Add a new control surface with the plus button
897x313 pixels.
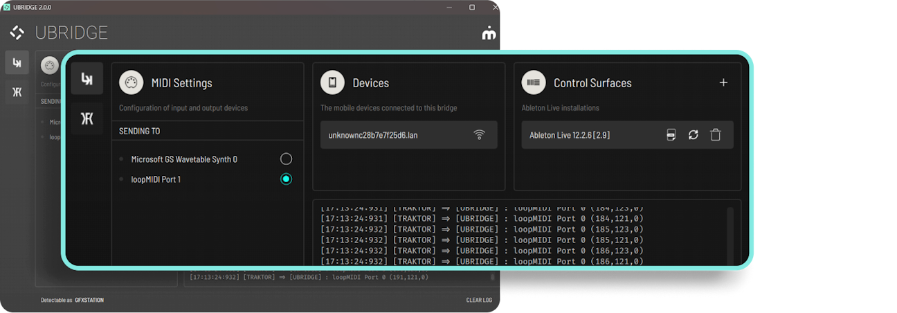(723, 82)
